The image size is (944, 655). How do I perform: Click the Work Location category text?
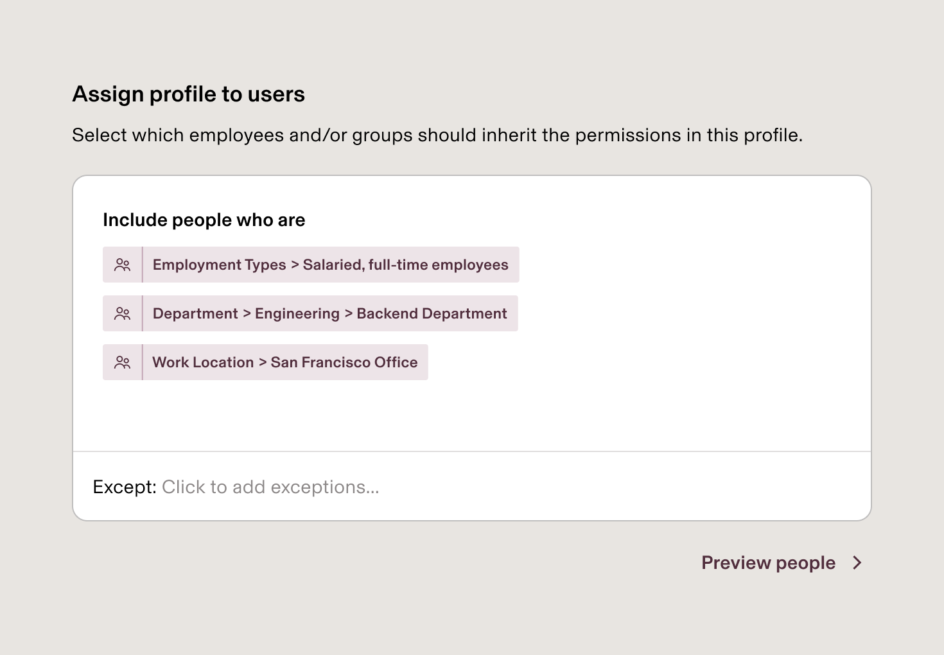click(203, 362)
